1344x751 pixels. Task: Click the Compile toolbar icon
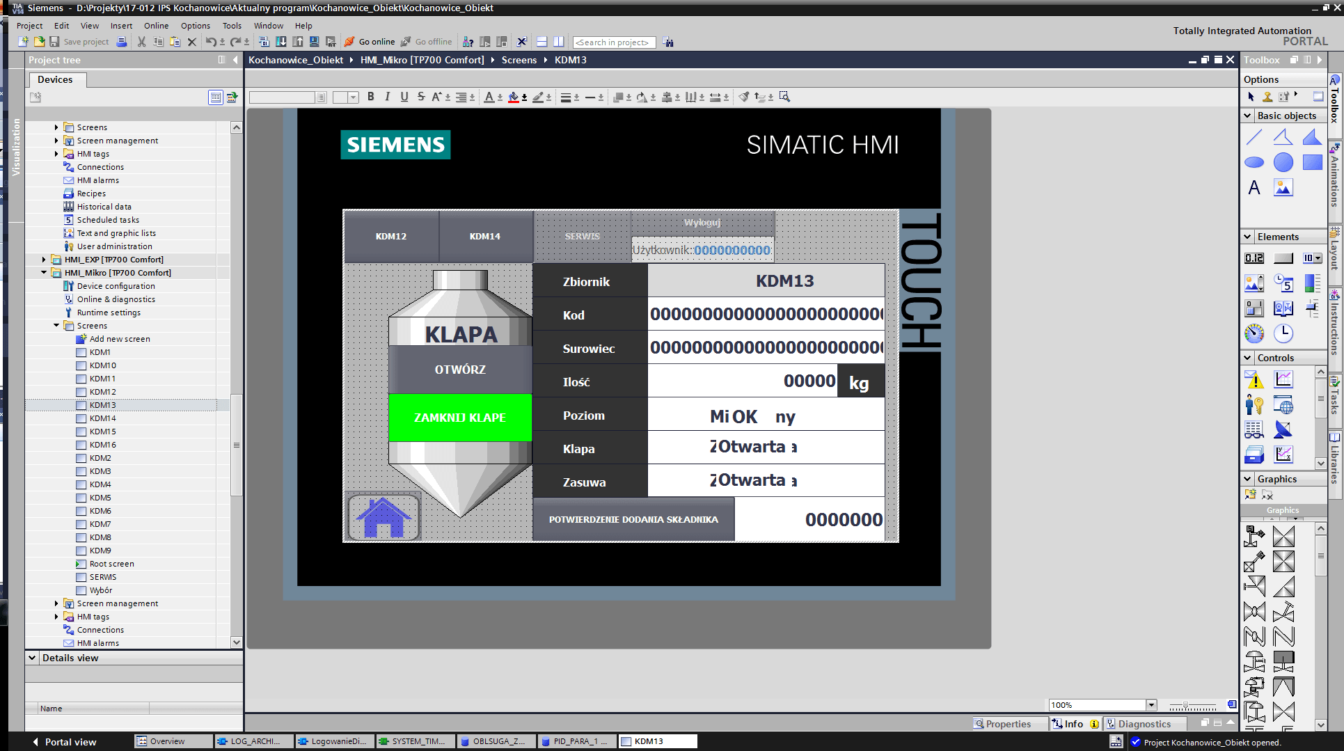click(x=264, y=42)
